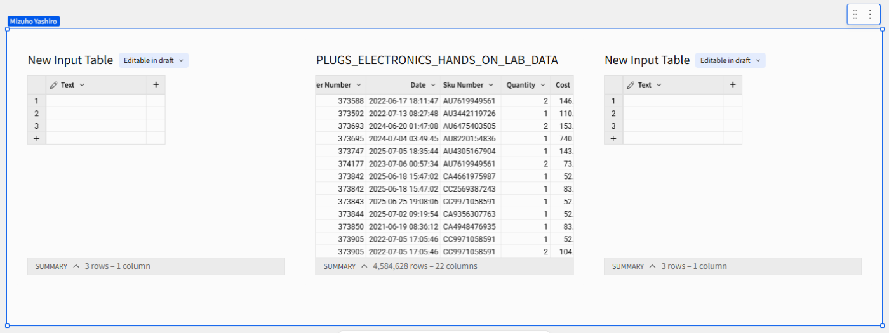The height and width of the screenshot is (333, 889).
Task: Open right table's Editable in draft dropdown
Action: (730, 60)
